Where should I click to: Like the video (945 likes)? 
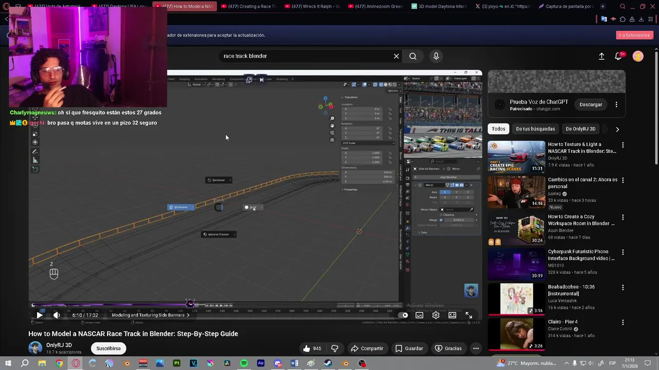coord(312,348)
